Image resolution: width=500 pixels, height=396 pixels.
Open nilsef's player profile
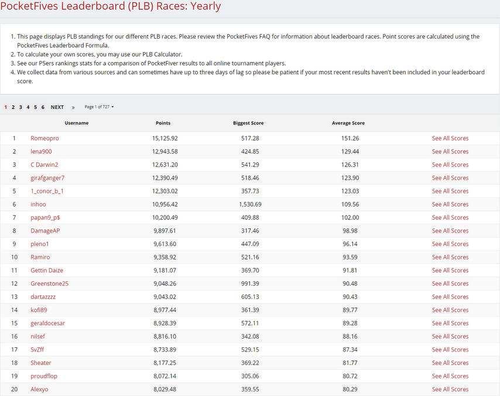click(37, 336)
